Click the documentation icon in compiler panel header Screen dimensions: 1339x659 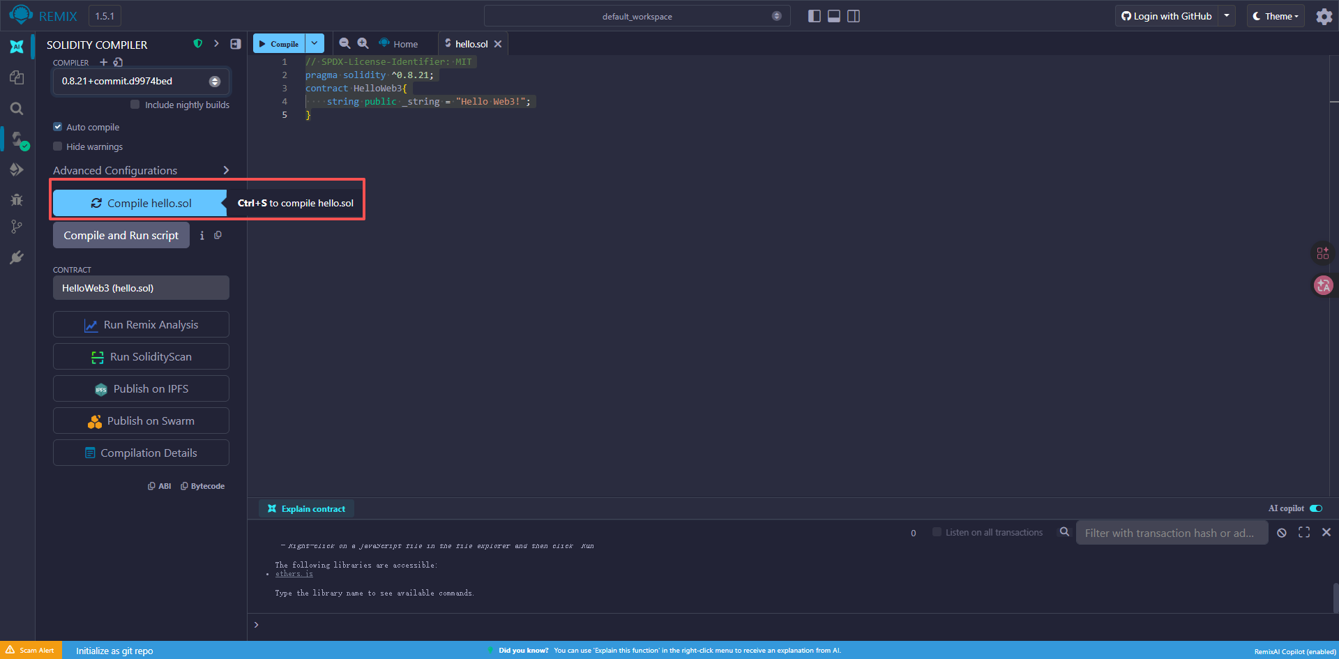pos(236,44)
